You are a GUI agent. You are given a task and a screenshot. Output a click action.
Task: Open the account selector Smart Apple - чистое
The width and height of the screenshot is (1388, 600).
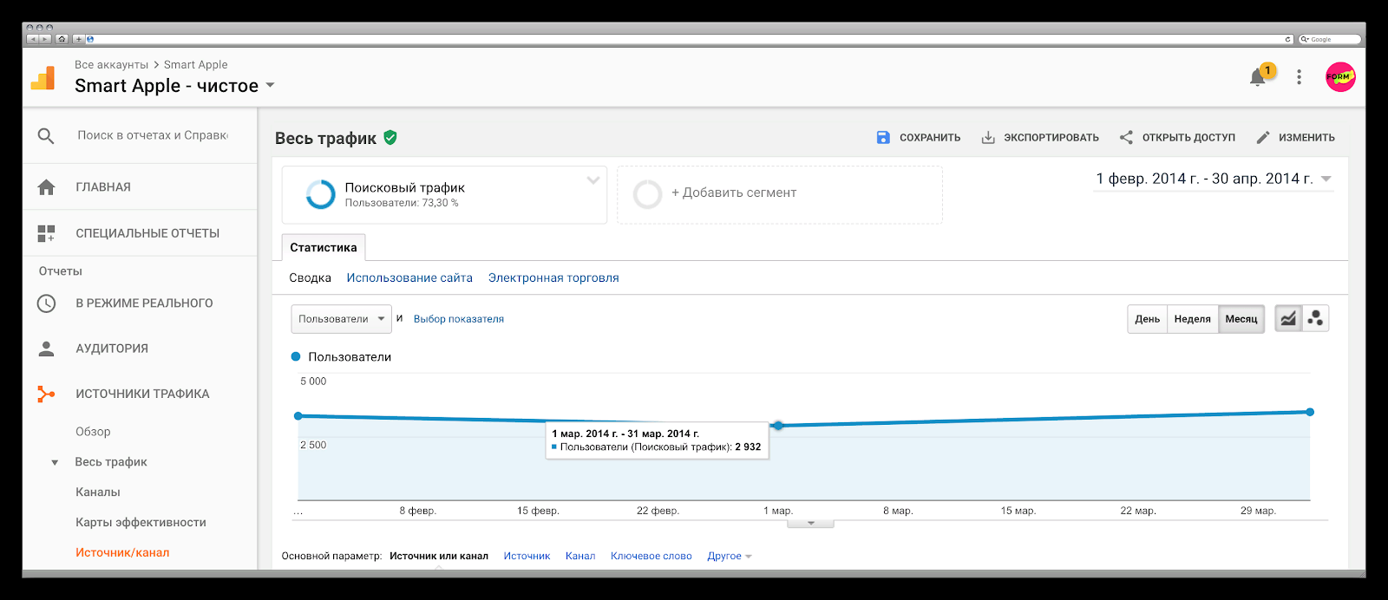point(174,86)
